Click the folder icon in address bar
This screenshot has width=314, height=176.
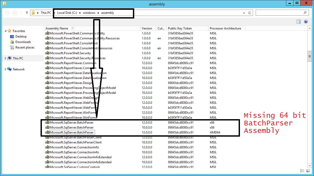coord(33,13)
